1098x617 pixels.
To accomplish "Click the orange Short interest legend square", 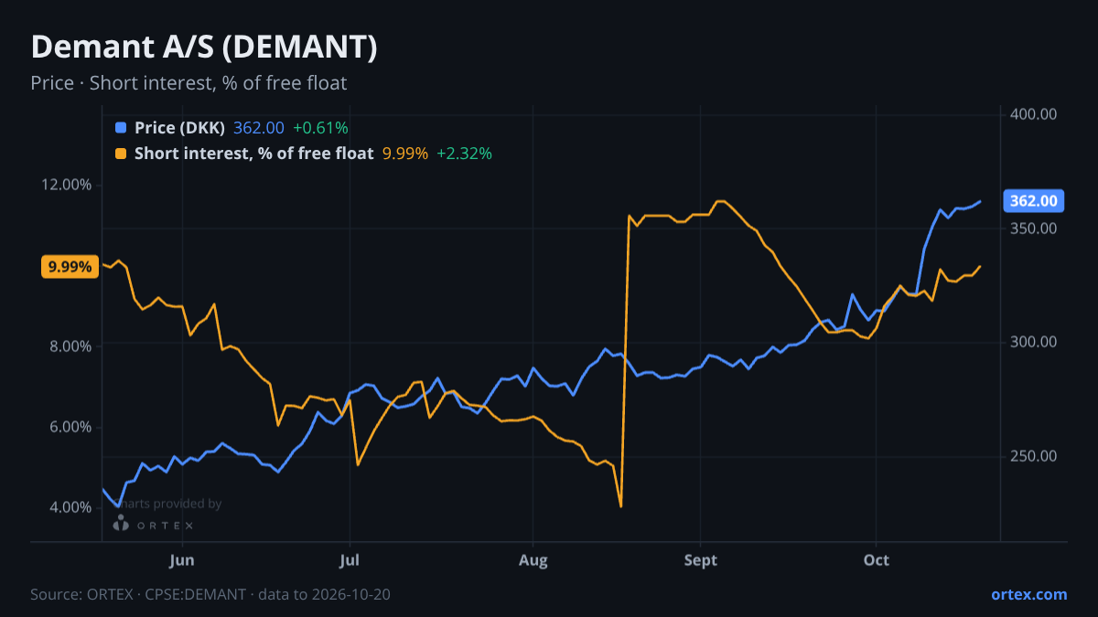I will tap(121, 154).
